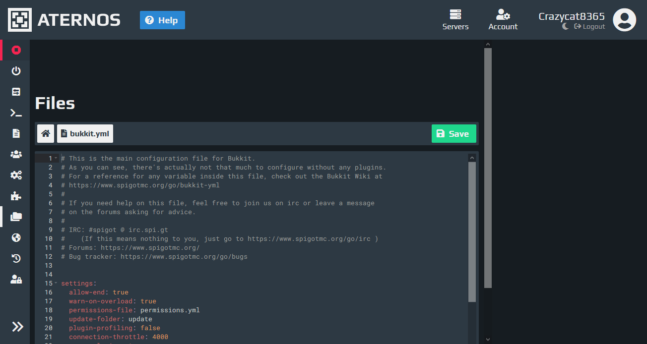Click the bukkit.yml breadcrumb
The height and width of the screenshot is (344, 647).
[x=85, y=133]
